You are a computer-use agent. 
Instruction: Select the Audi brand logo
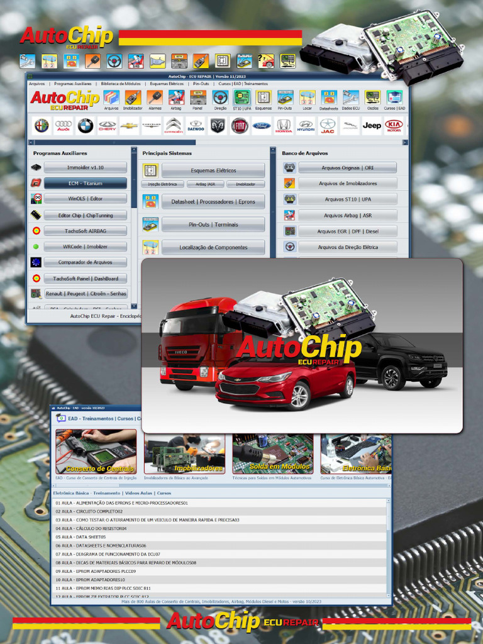pyautogui.click(x=64, y=126)
